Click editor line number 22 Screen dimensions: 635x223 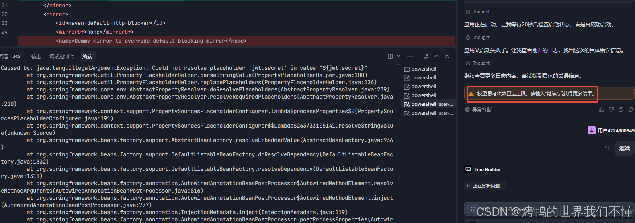point(5,14)
